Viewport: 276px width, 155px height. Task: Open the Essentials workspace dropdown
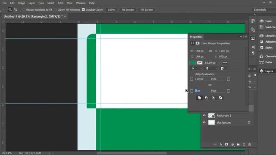[263, 9]
